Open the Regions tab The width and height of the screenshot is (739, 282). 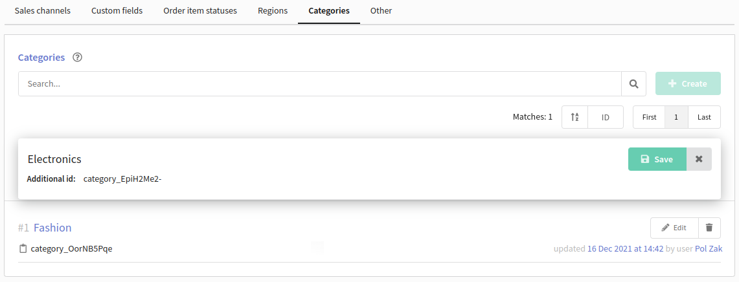click(273, 10)
